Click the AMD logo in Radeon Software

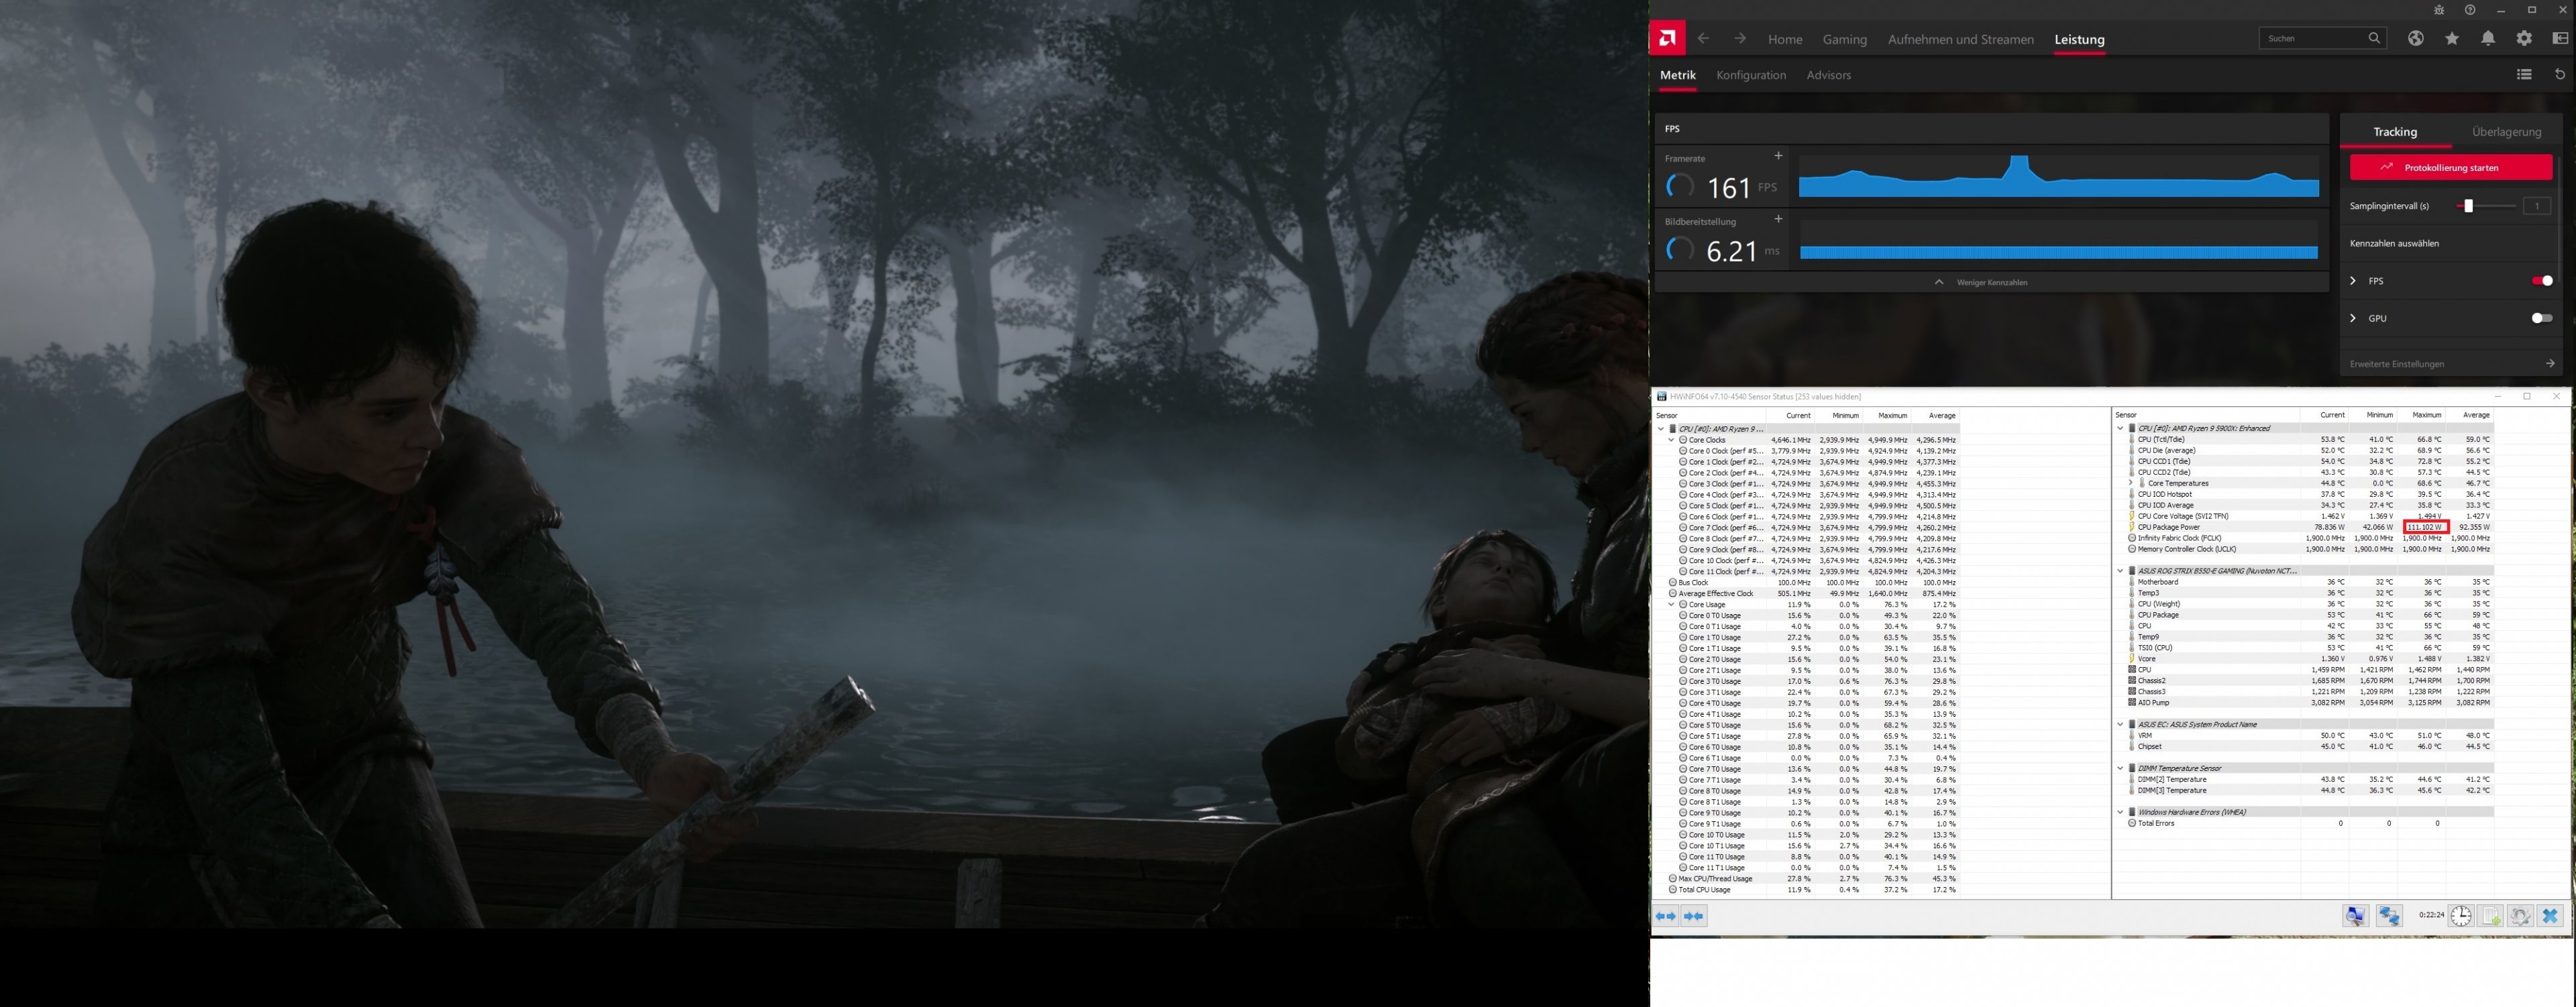point(1666,39)
